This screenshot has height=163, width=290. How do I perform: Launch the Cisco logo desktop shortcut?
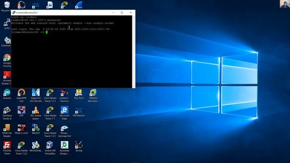[36, 5]
